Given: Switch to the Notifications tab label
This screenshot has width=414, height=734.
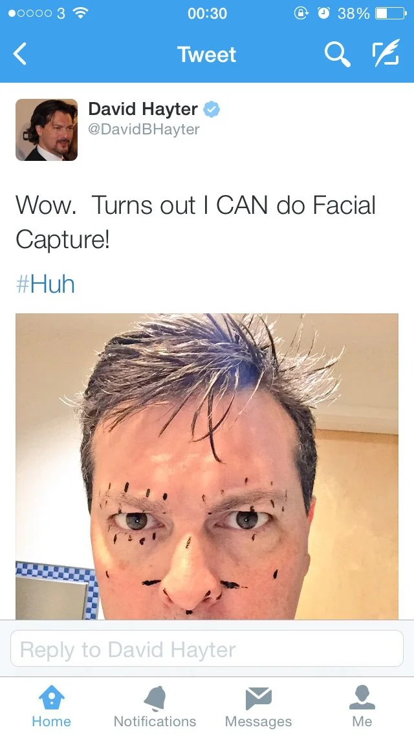Looking at the screenshot, I should [155, 721].
